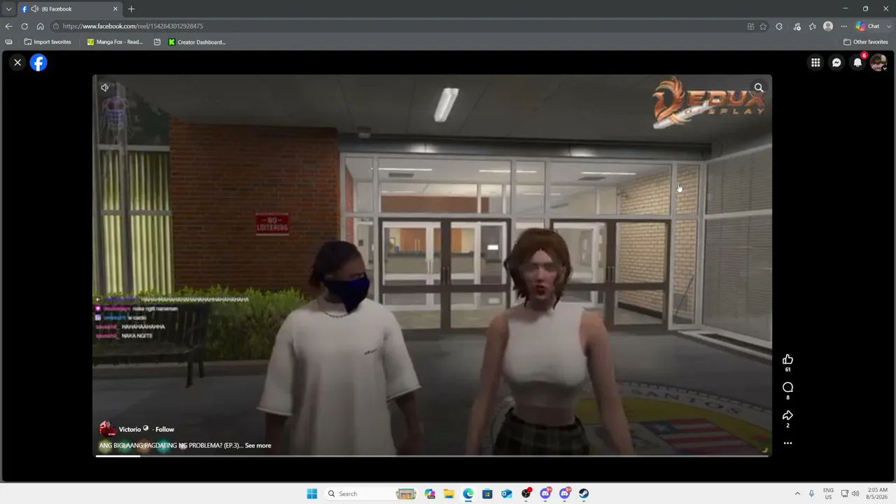Expand the Other favorites folder
Viewport: 896px width, 504px height.
(865, 42)
